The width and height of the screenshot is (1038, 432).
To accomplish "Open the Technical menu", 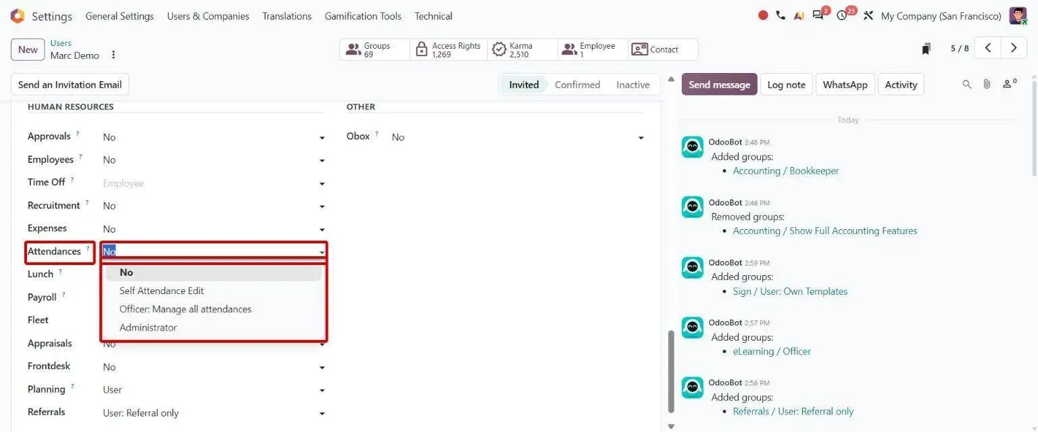I will (x=433, y=16).
